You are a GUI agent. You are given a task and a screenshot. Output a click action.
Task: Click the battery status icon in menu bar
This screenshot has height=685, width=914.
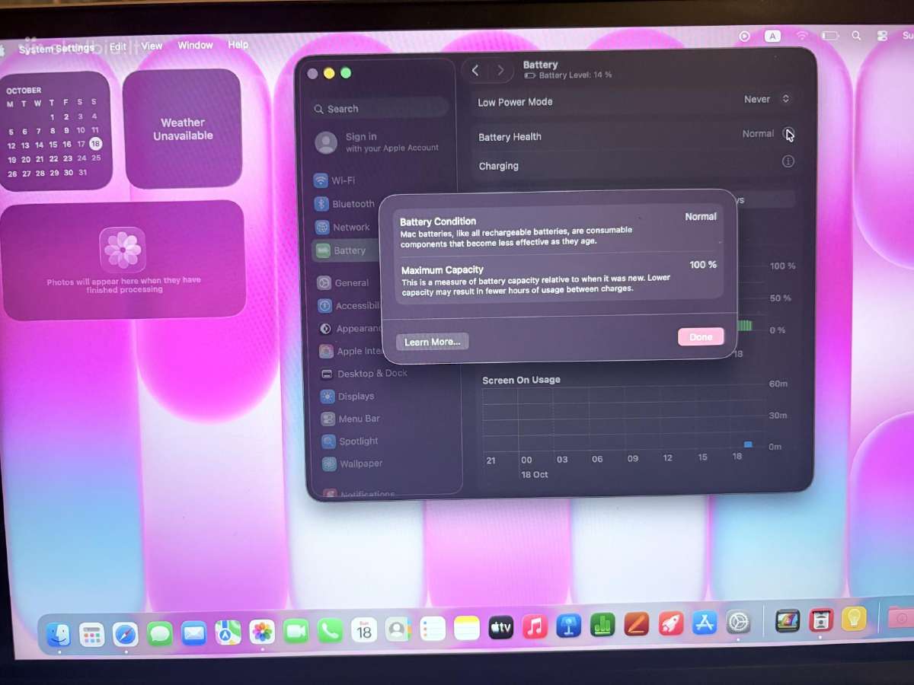click(x=829, y=36)
